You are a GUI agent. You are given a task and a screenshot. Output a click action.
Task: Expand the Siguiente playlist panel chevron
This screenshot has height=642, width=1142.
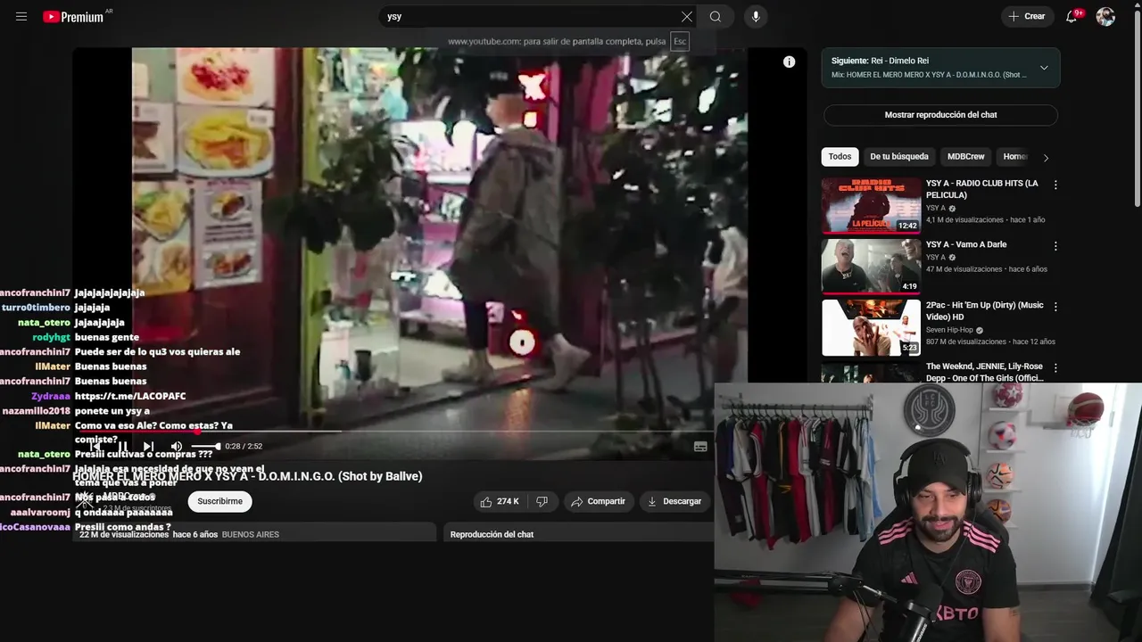click(1044, 68)
